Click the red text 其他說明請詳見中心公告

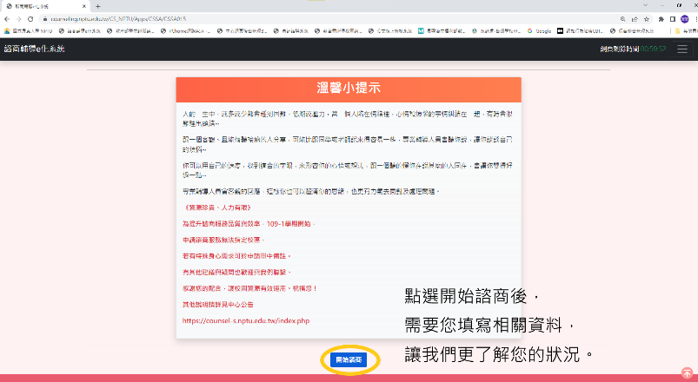coord(218,305)
